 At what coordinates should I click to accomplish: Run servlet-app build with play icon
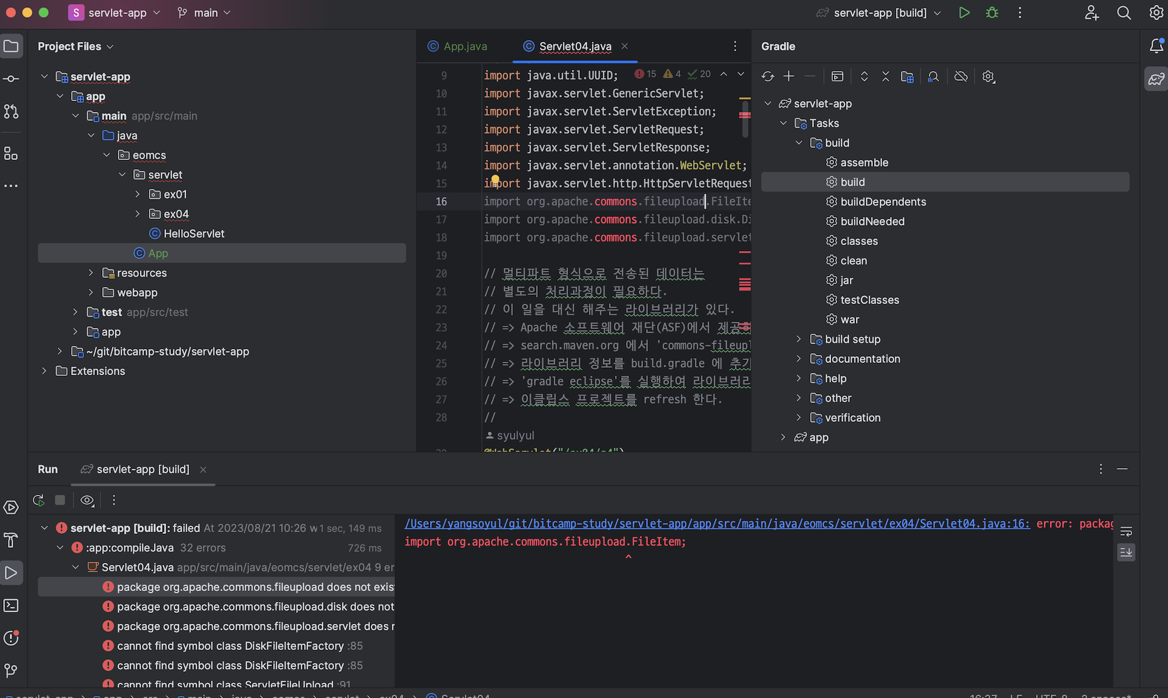tap(964, 13)
